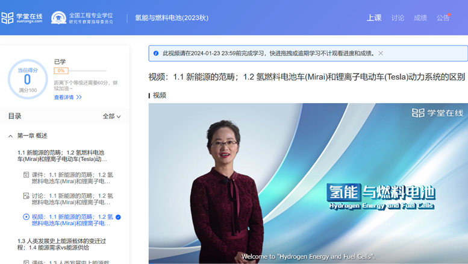
Task: Click the video play icon in outline
Action: click(x=26, y=217)
